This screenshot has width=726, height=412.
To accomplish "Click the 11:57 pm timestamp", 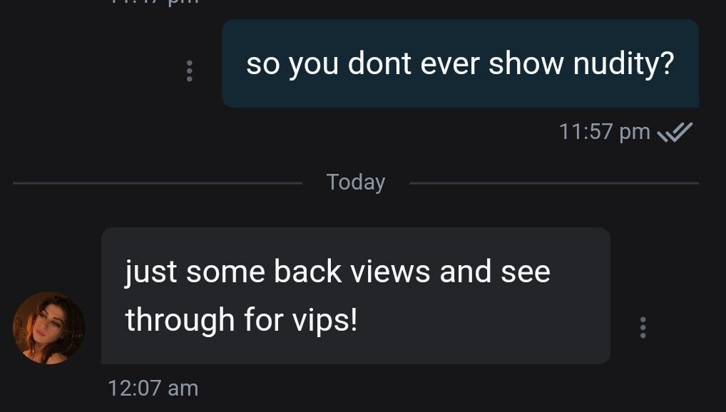I will coord(605,131).
